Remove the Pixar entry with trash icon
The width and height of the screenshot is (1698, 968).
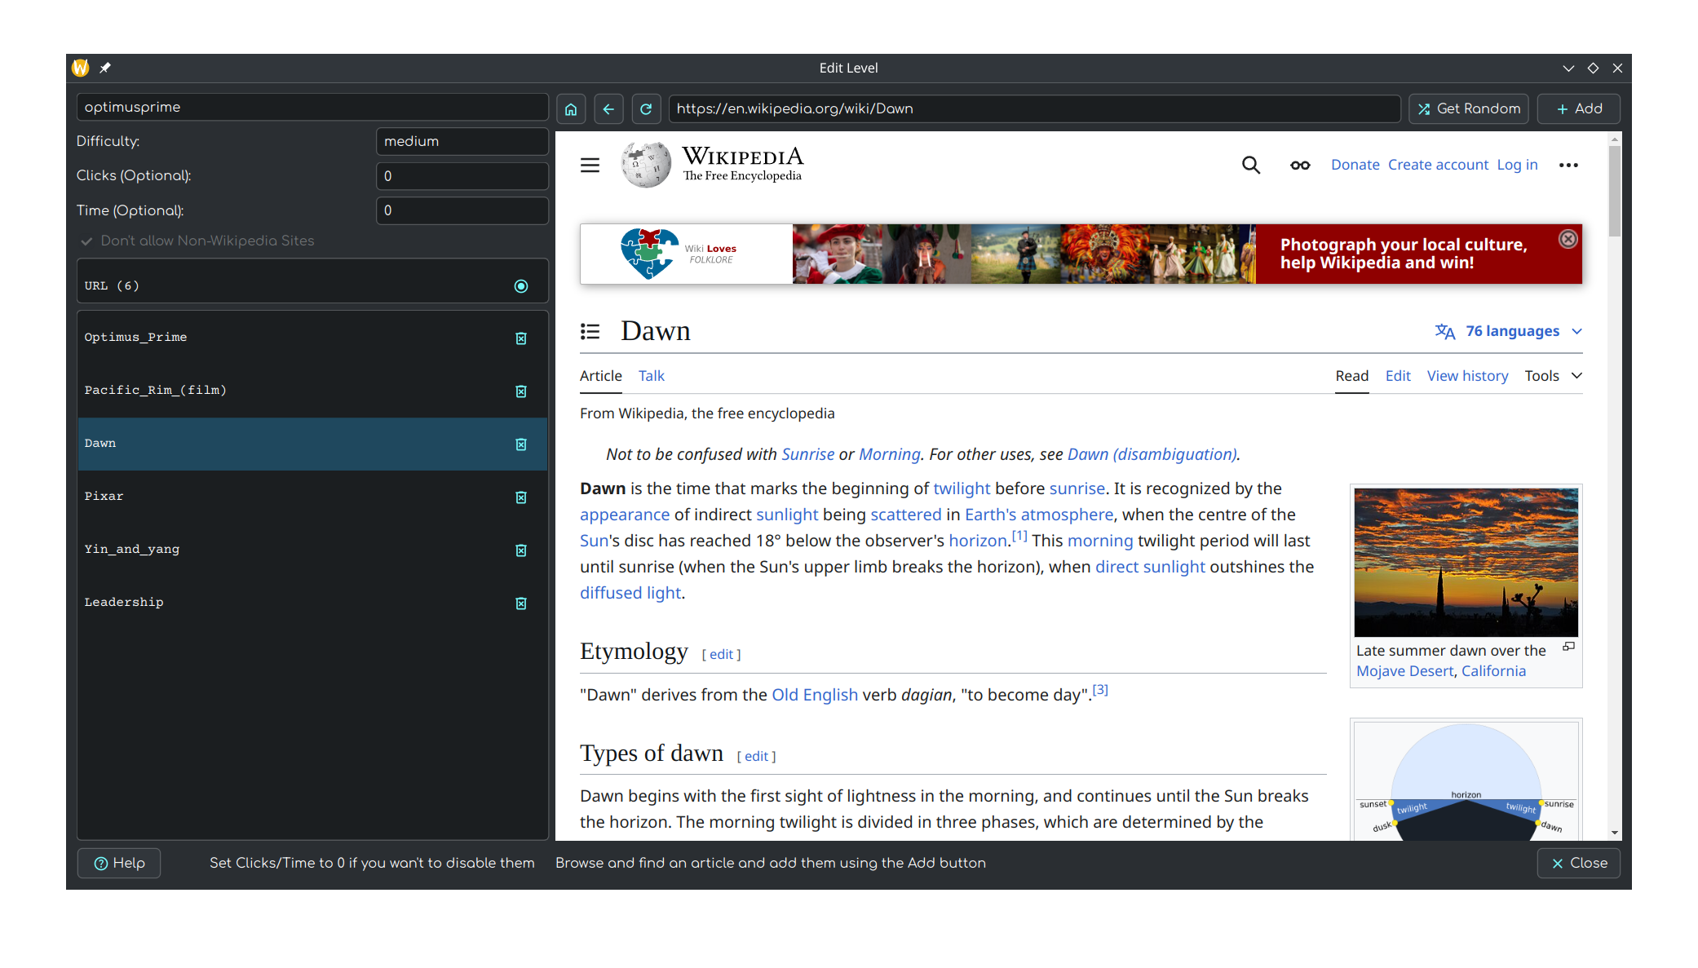[521, 497]
